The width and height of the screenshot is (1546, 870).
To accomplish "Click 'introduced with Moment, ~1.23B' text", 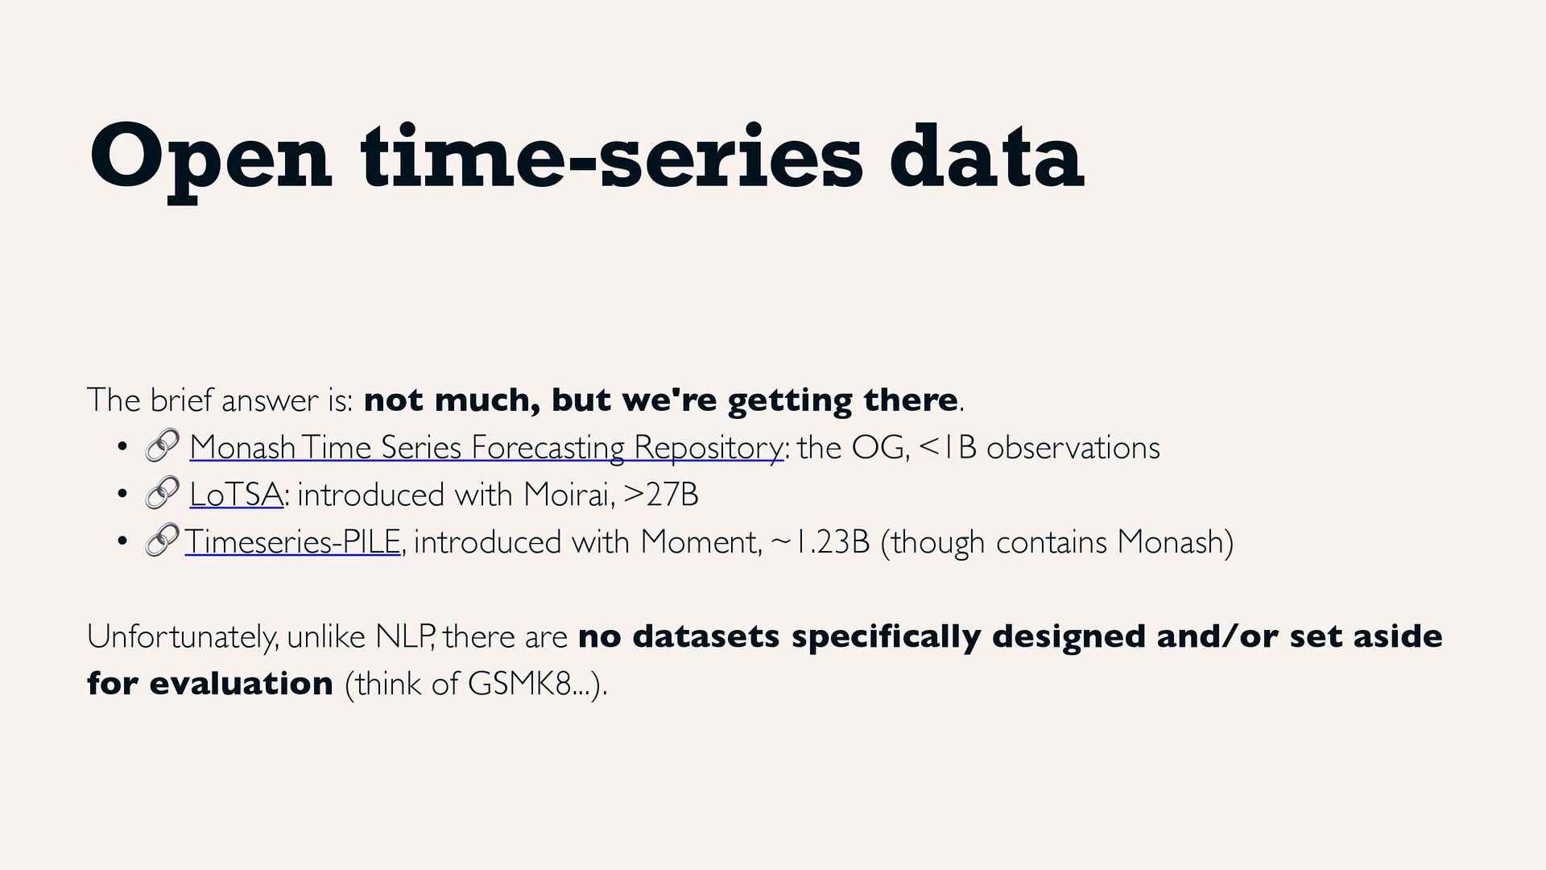I will 641,542.
